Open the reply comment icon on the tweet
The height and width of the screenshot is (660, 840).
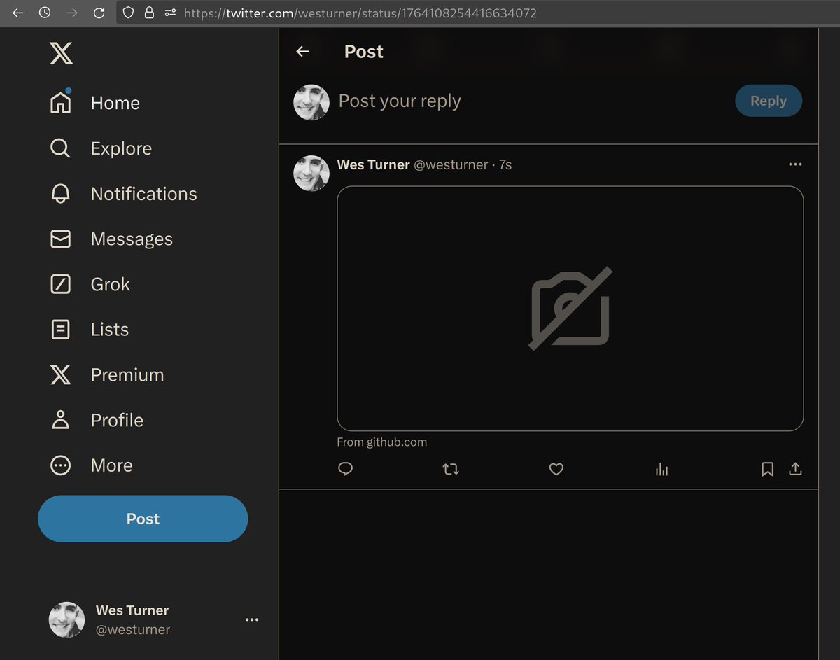345,469
